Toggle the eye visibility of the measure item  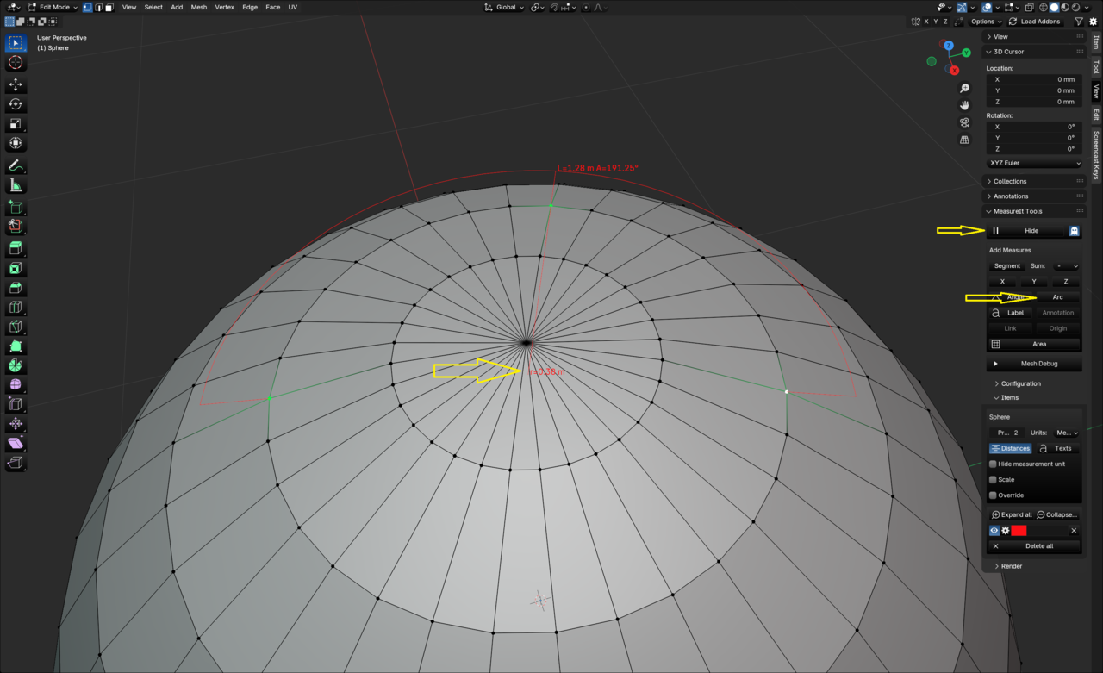[x=994, y=531]
